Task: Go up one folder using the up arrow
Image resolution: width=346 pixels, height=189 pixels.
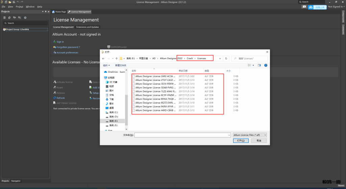Action: point(117,58)
